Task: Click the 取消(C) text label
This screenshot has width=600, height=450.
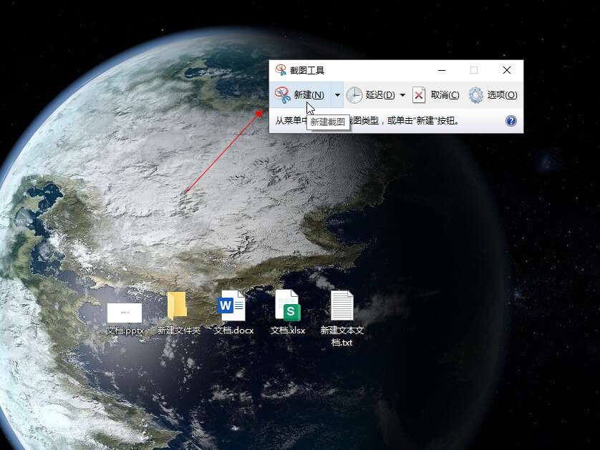Action: 445,94
